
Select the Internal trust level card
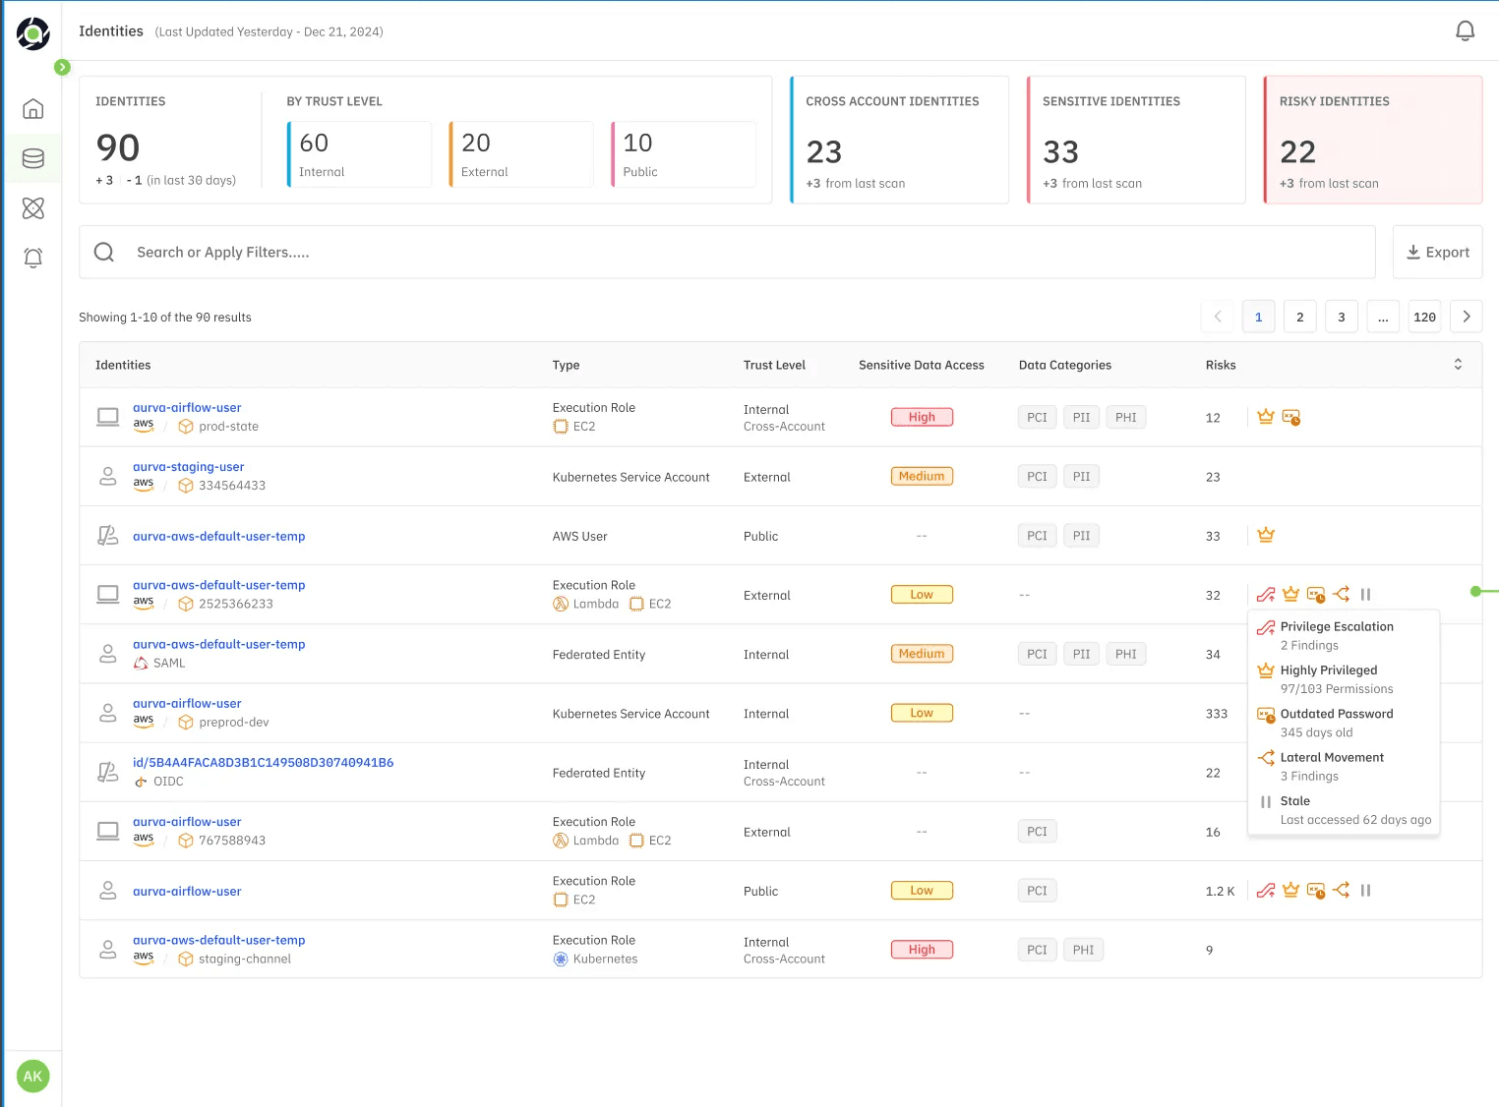click(x=359, y=154)
